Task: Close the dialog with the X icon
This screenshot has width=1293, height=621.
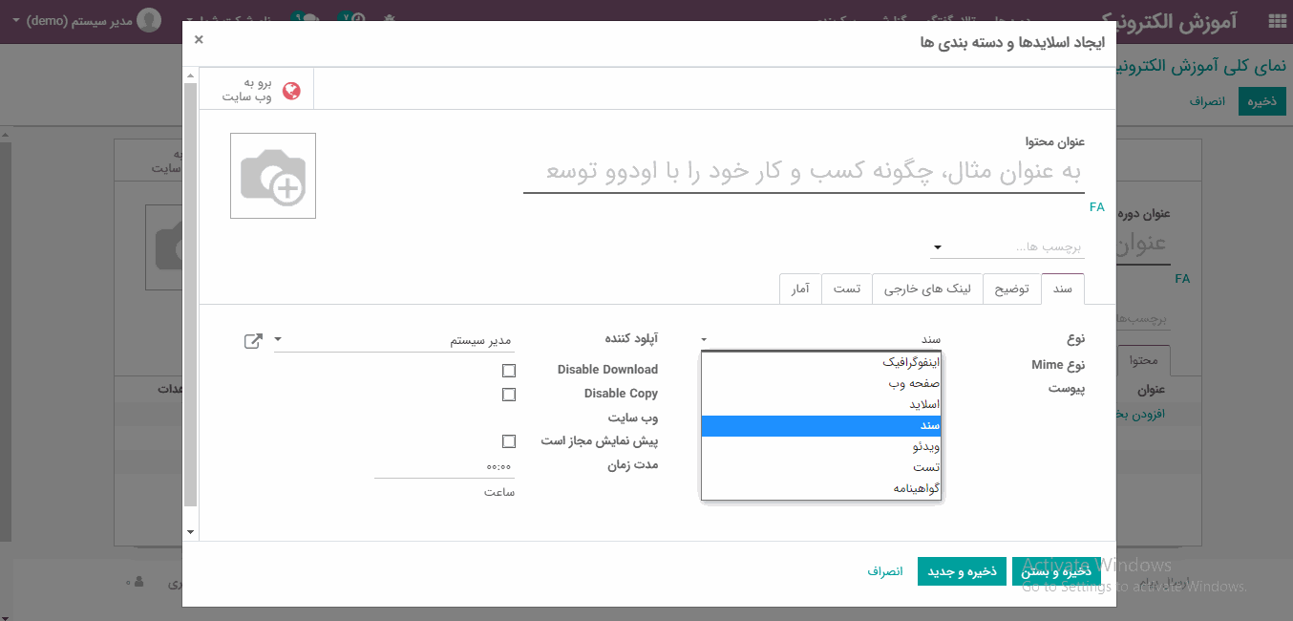Action: tap(199, 39)
